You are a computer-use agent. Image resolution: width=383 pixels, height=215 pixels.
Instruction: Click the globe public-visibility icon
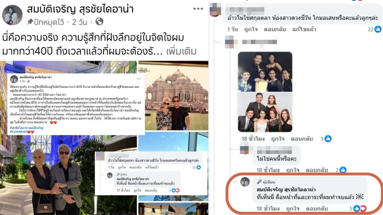99,22
